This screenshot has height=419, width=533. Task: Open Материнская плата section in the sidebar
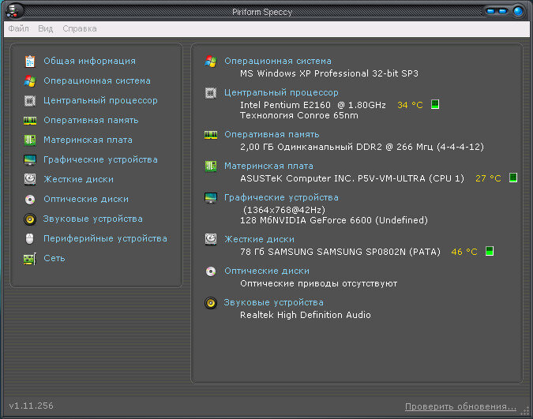pyautogui.click(x=88, y=140)
